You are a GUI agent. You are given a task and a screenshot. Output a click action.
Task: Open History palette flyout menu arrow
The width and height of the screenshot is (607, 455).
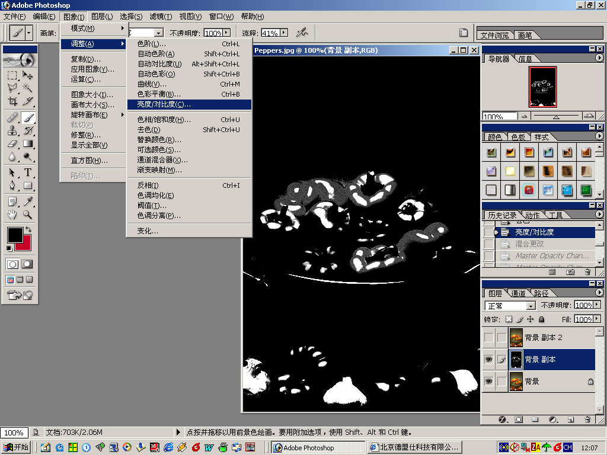click(599, 214)
